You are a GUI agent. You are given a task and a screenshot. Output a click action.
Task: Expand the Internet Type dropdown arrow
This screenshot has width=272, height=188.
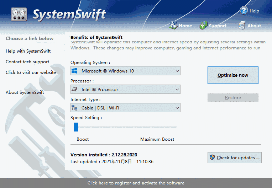[x=177, y=108]
